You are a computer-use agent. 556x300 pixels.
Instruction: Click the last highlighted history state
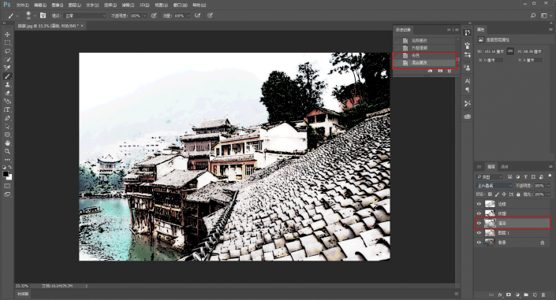click(x=425, y=63)
